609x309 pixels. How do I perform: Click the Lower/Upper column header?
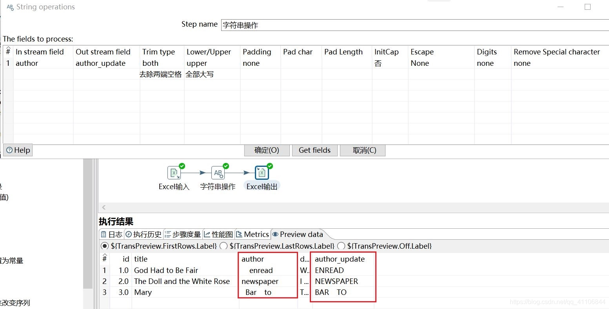pos(212,52)
